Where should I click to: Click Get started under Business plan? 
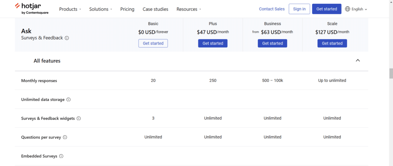(x=272, y=43)
